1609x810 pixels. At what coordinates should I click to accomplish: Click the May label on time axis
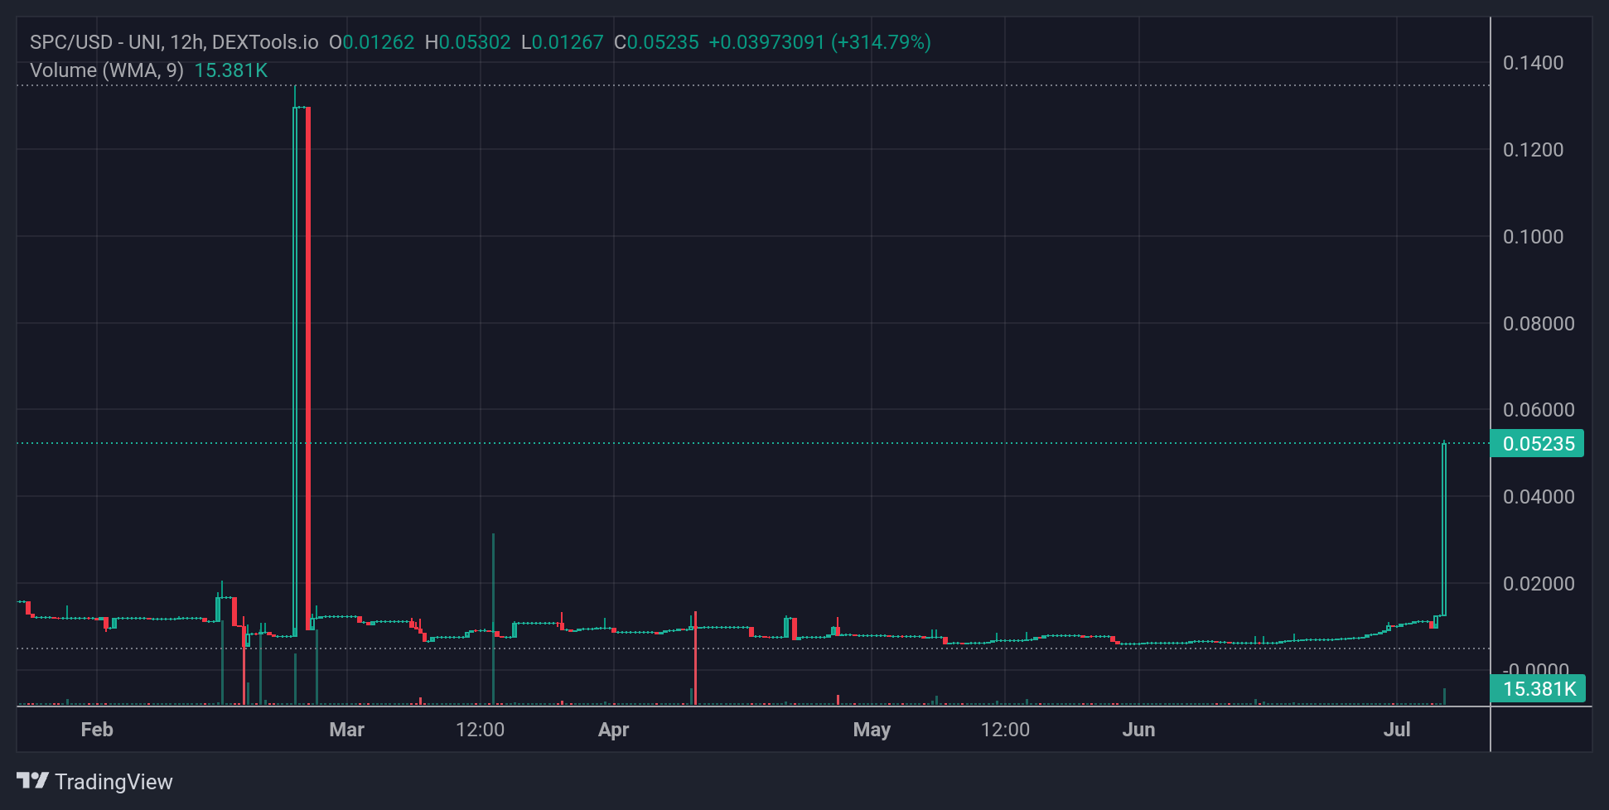pyautogui.click(x=872, y=730)
